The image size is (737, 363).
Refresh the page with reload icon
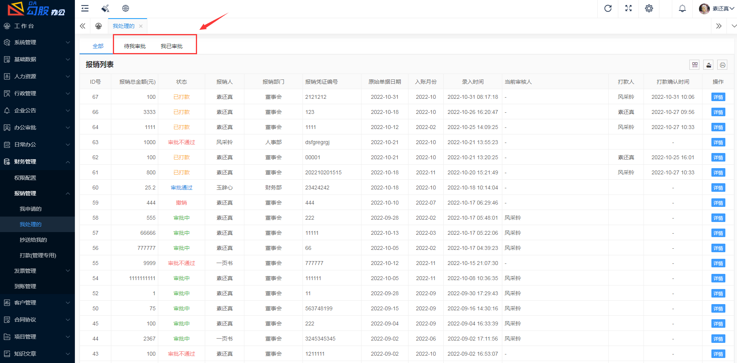coord(608,9)
